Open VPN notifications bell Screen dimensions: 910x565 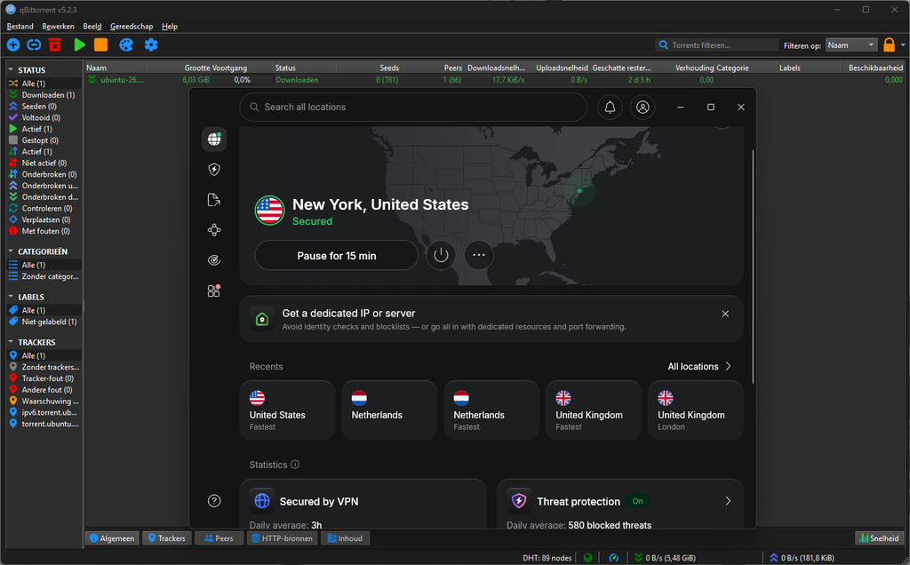(610, 107)
